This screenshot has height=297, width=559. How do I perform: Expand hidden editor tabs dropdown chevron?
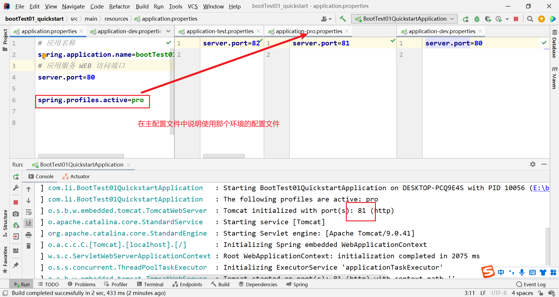(168, 31)
